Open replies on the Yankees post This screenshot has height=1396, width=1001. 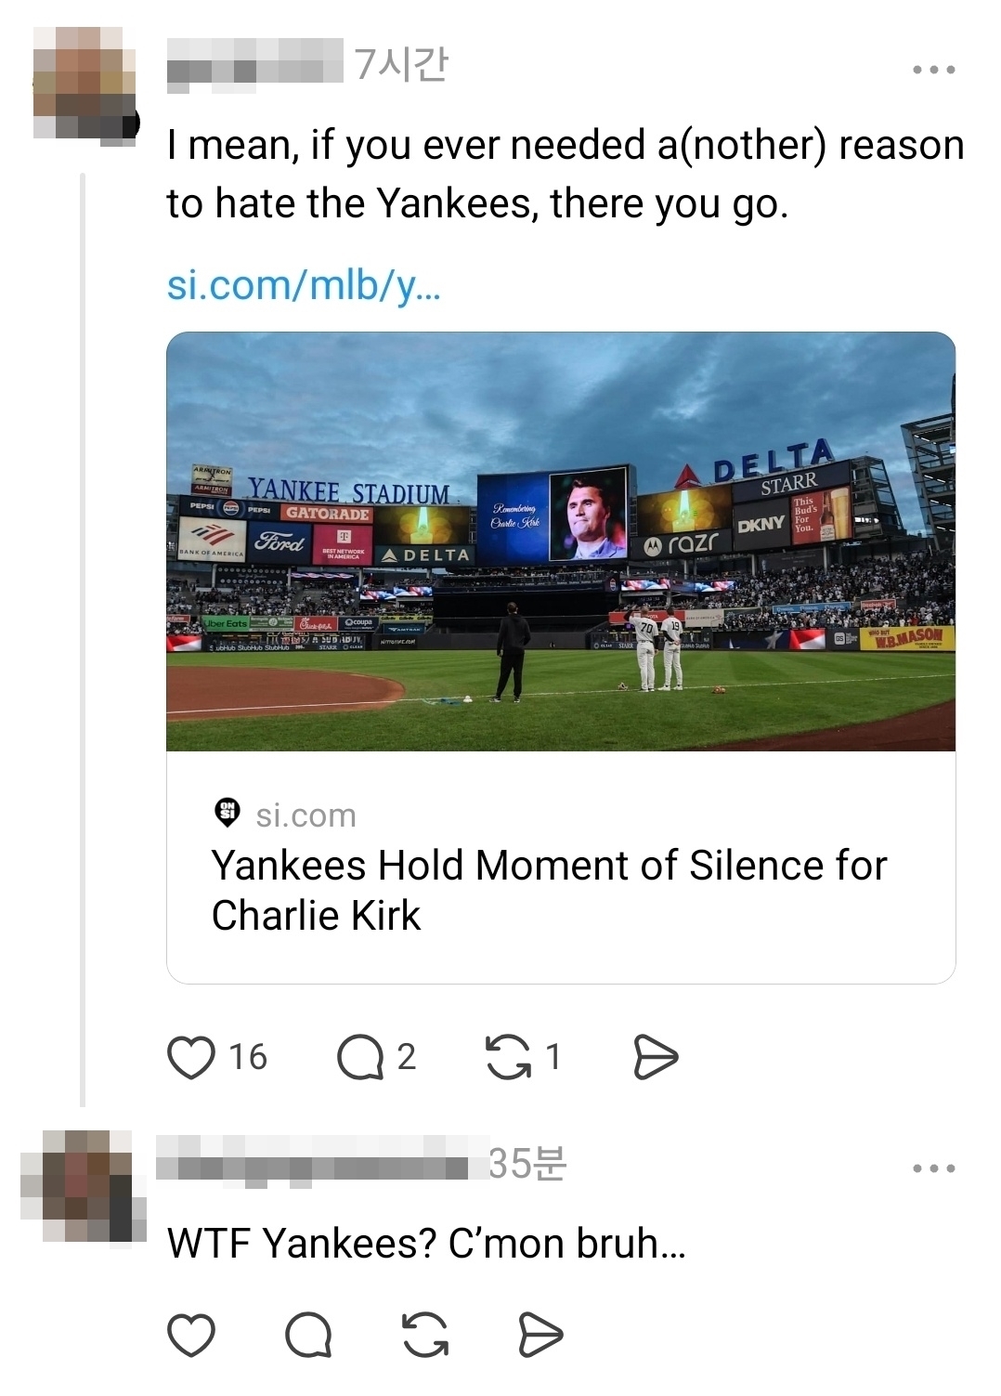(x=360, y=1057)
